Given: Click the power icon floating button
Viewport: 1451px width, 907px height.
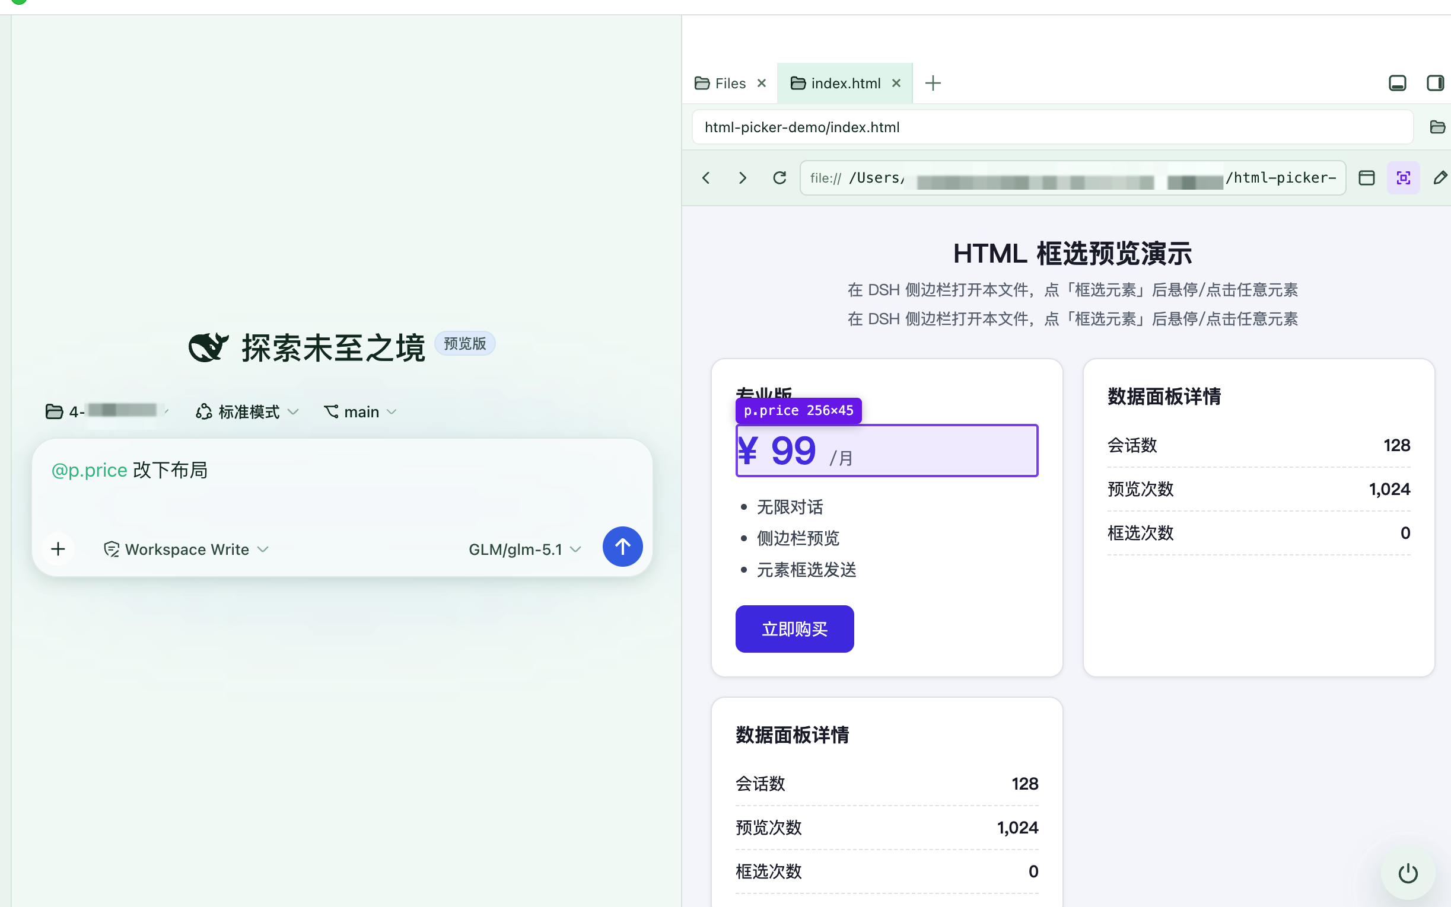Looking at the screenshot, I should tap(1408, 873).
